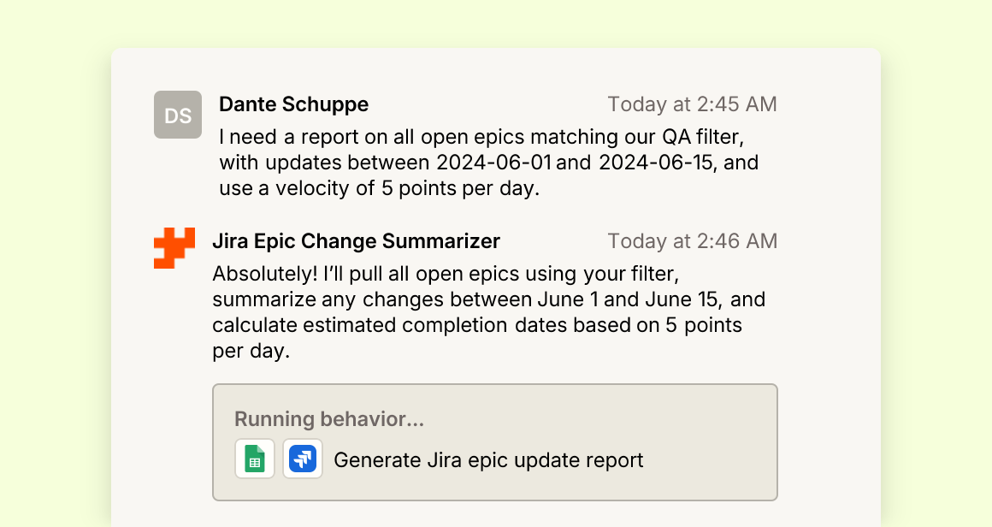The height and width of the screenshot is (527, 992).
Task: Click the words 'QA filter' in Dante's message
Action: point(703,137)
